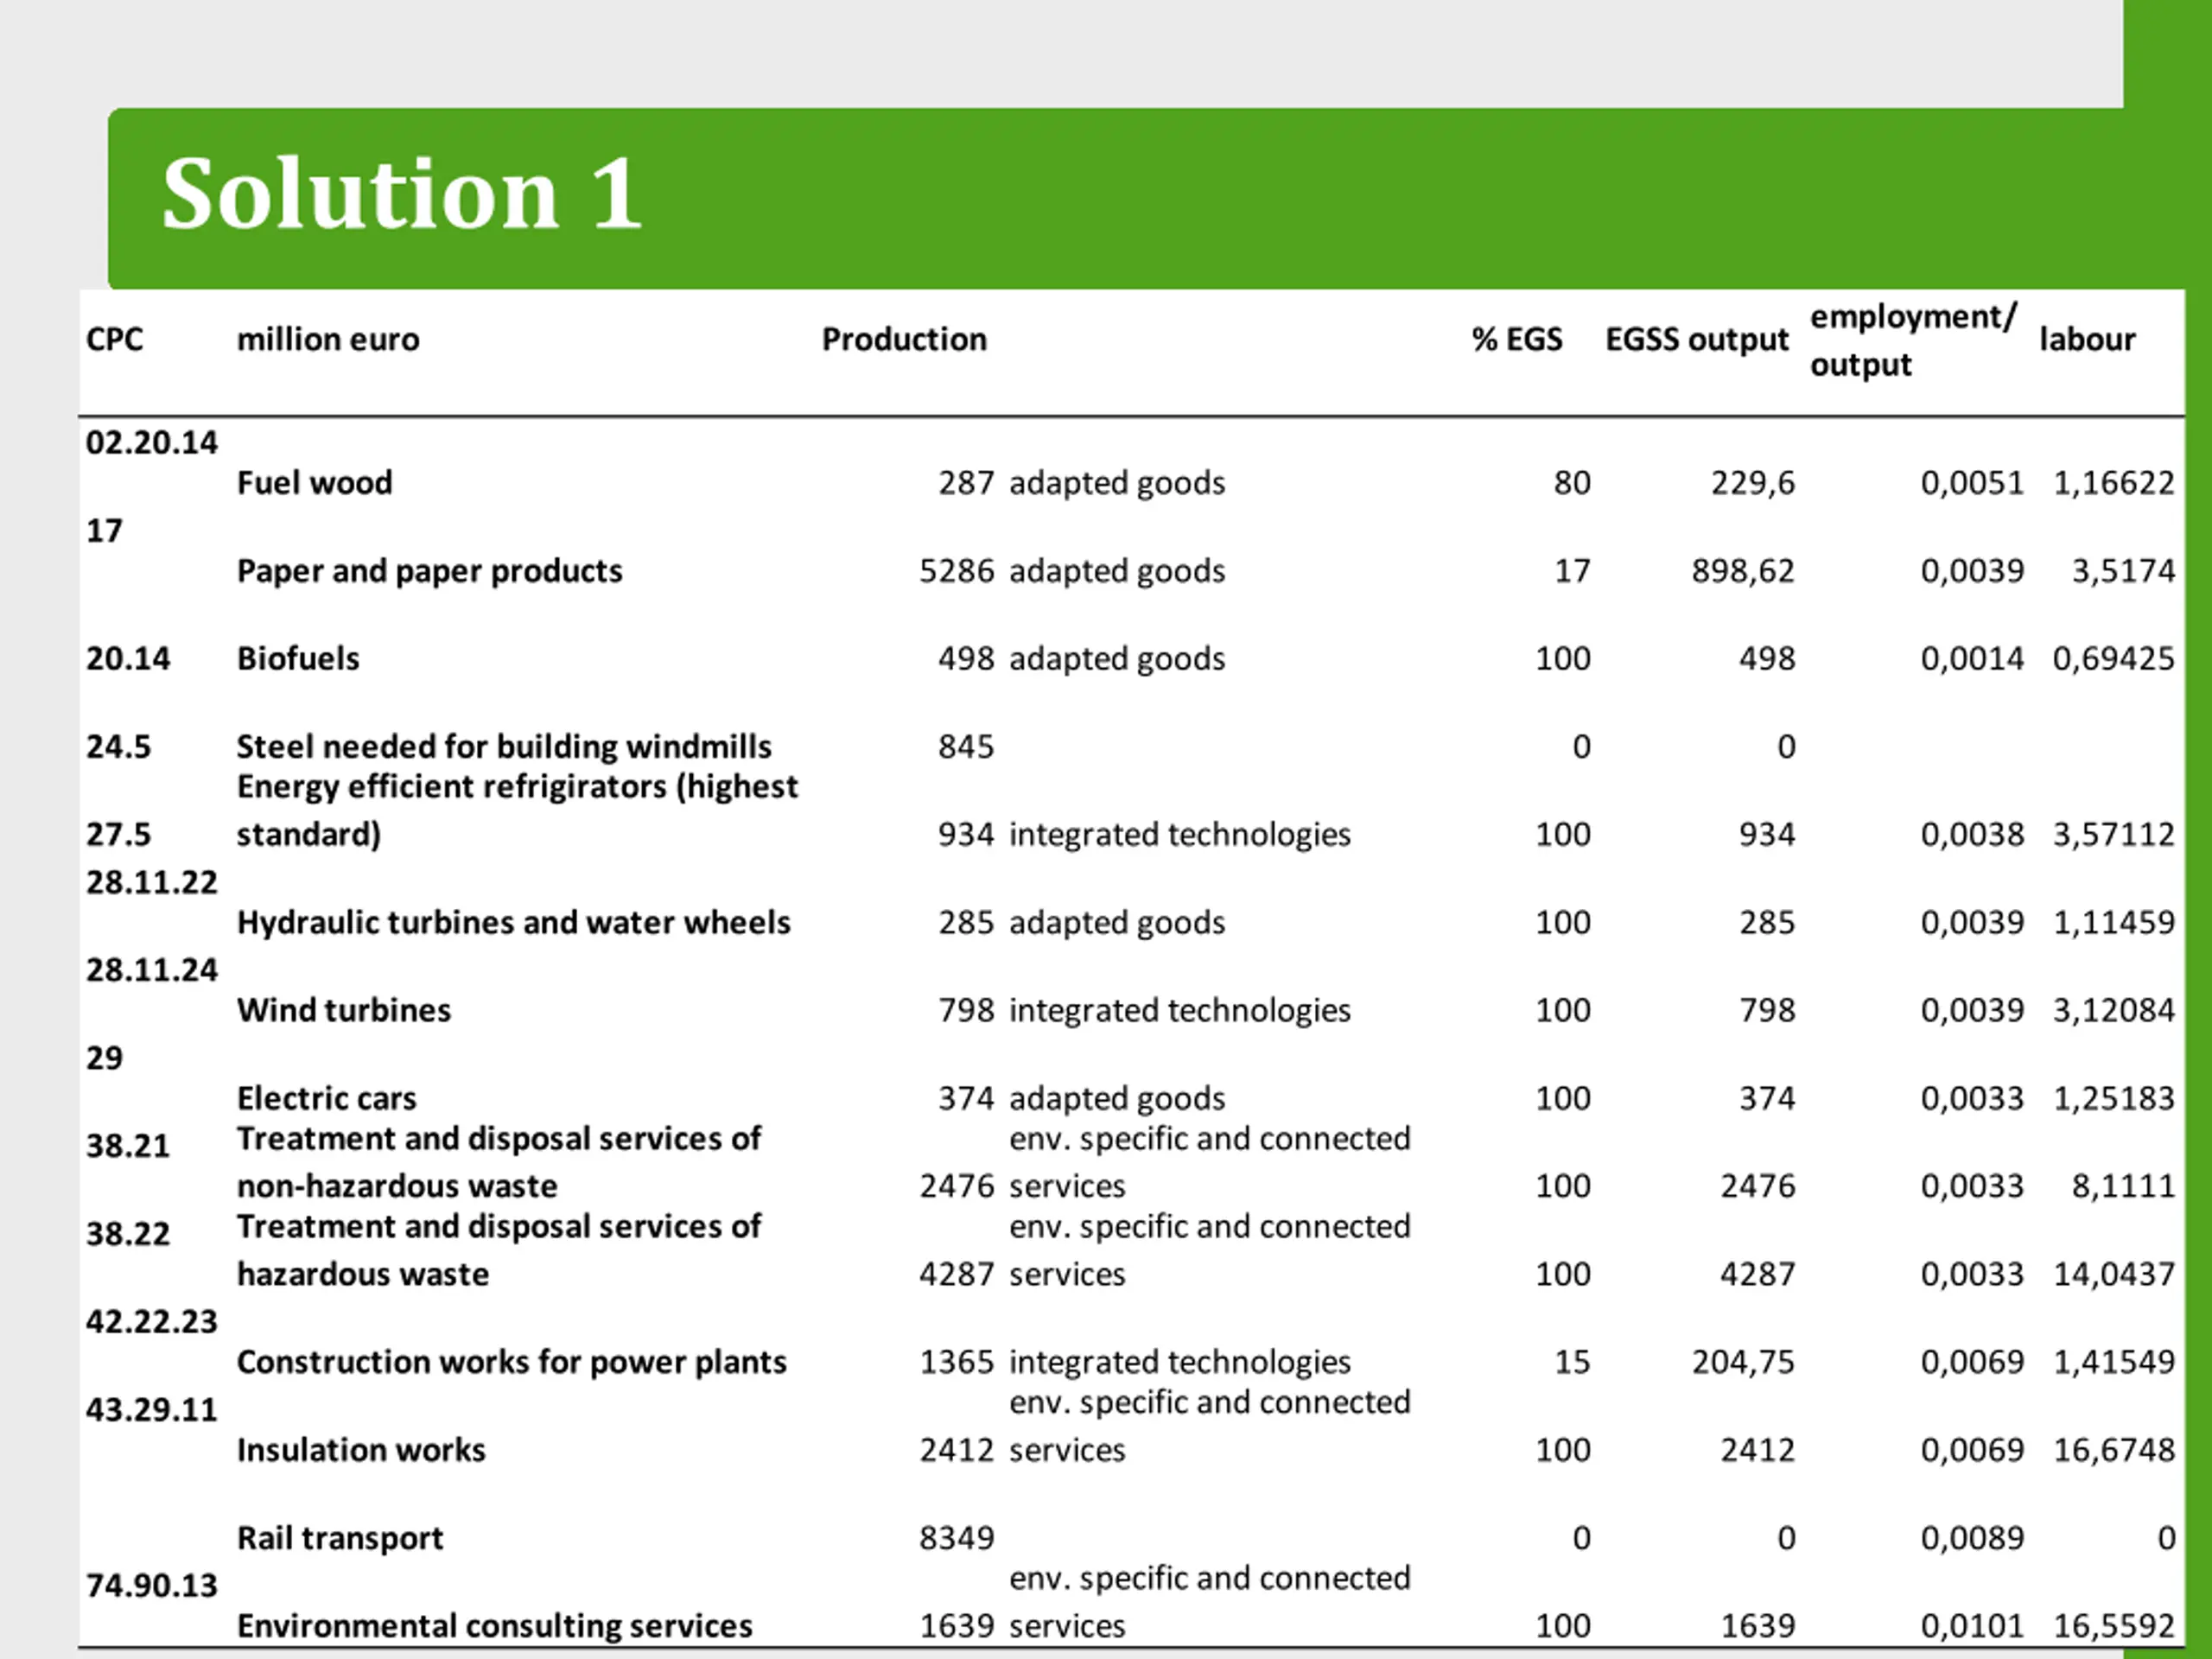Select CPC code '24.5'
2212x1659 pixels.
118,747
